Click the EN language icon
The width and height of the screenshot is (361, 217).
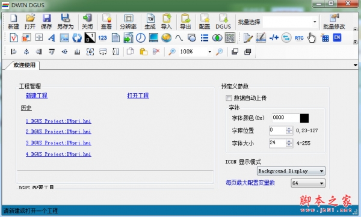(x=337, y=37)
